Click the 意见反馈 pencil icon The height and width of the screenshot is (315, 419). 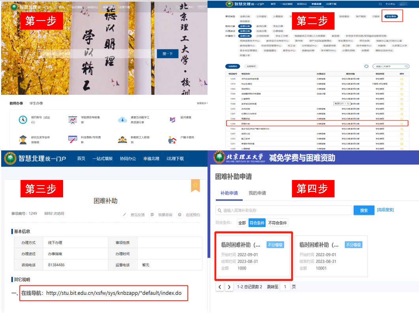tap(124, 214)
